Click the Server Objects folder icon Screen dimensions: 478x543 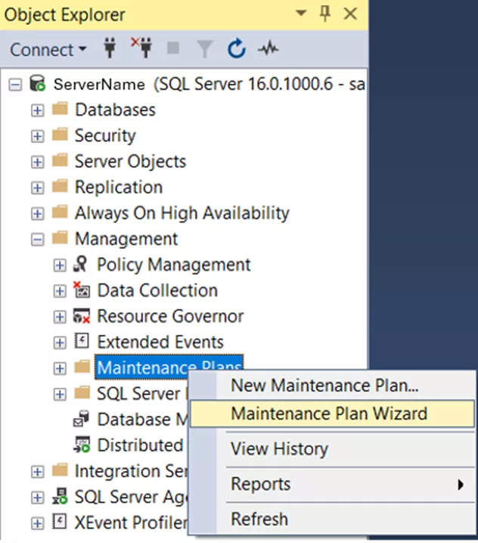(60, 160)
